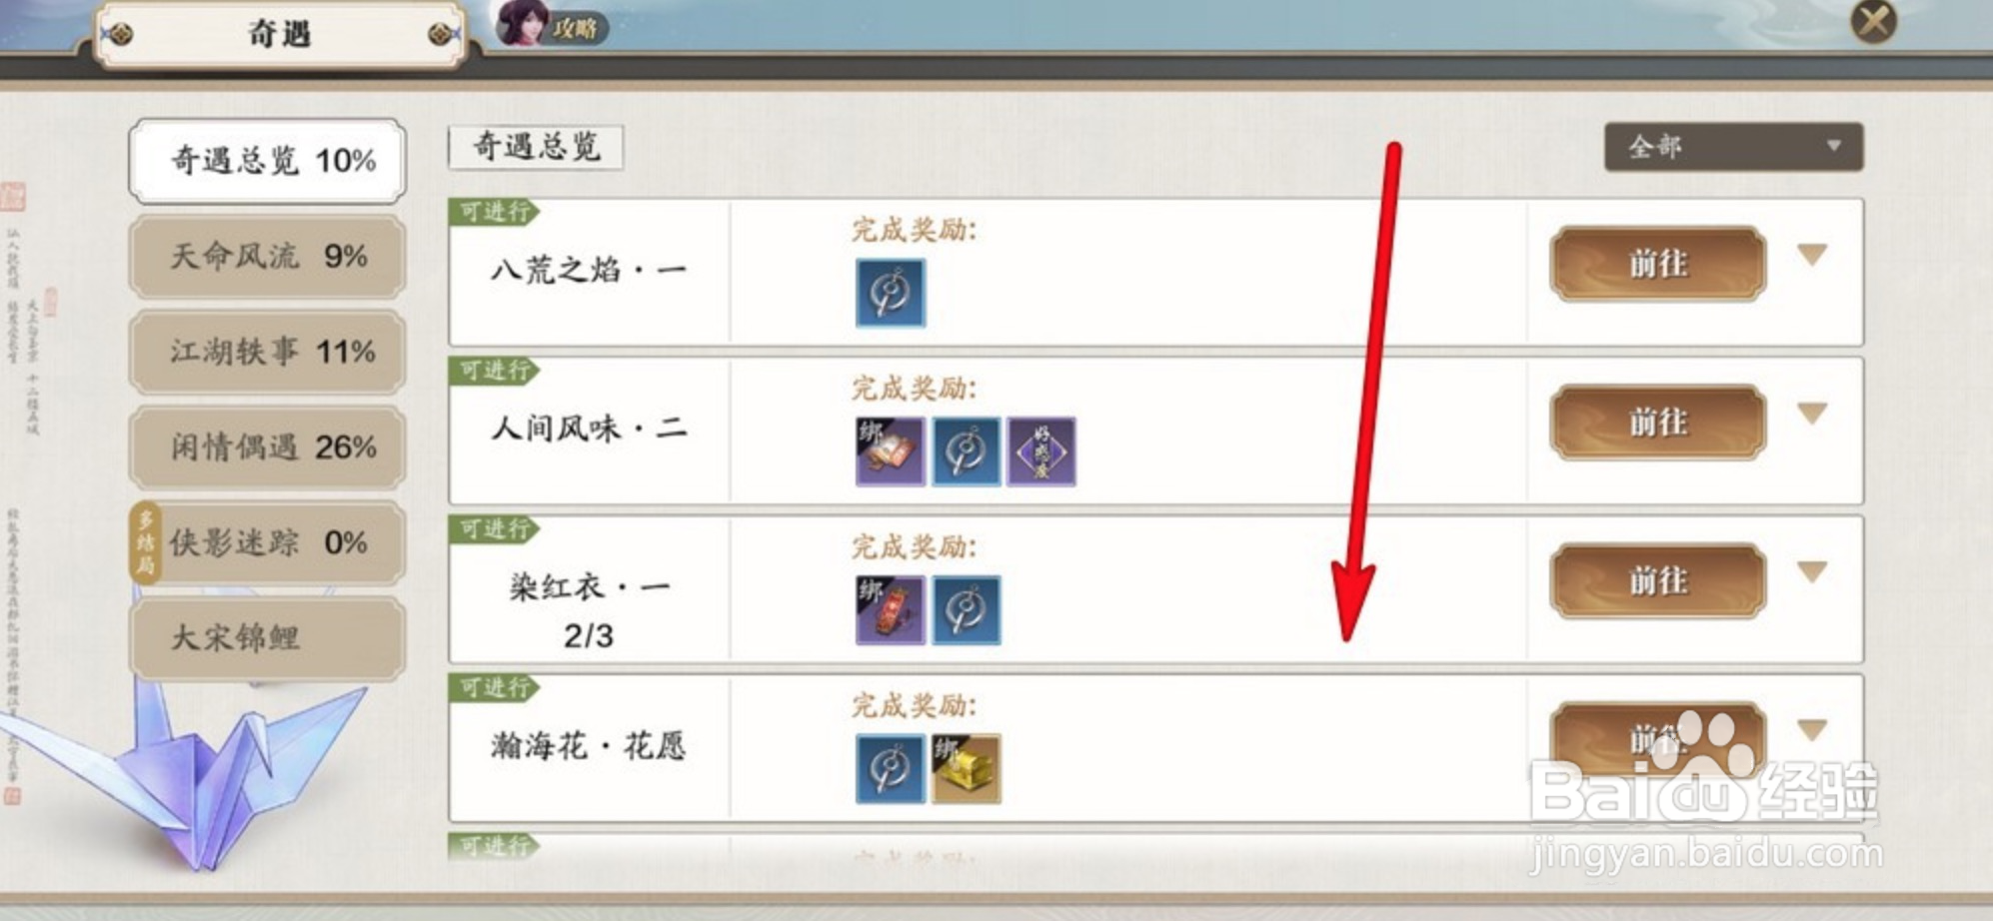Click the bound red item reward in 染红衣·一

point(891,610)
